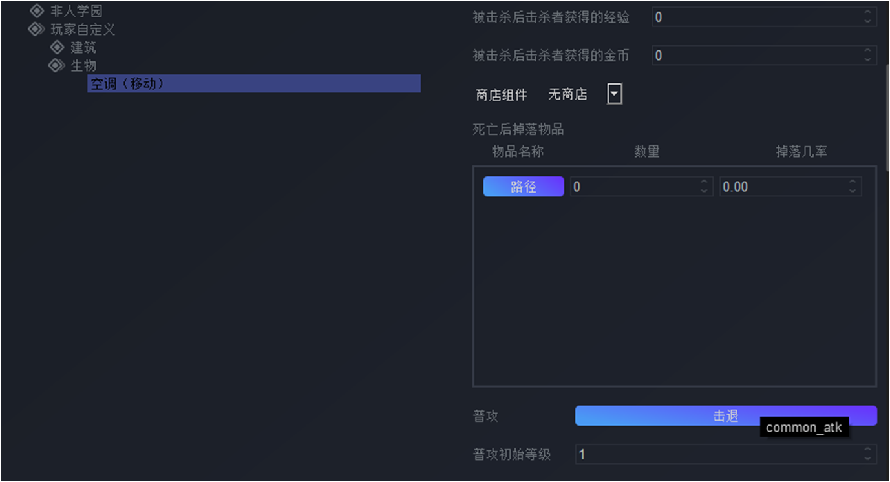Focus the 普攻初始等级 input field
890x482 pixels.
click(x=719, y=454)
